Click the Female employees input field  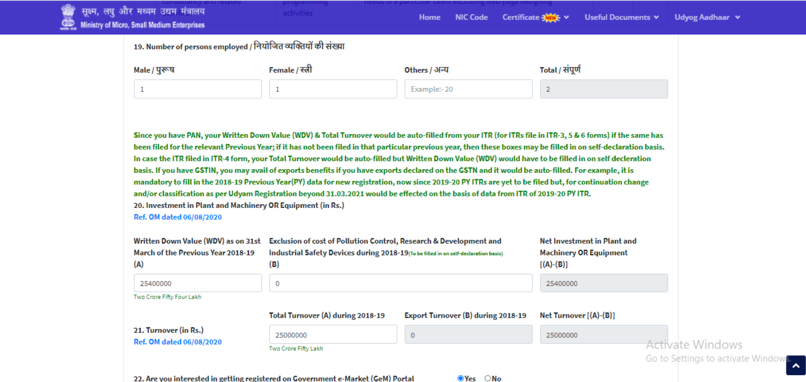point(333,89)
